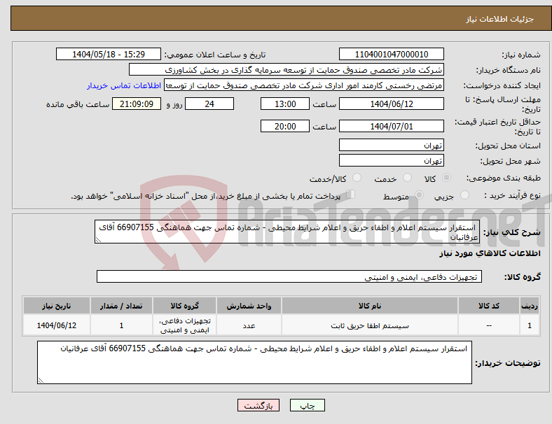
Task: Click the واحد شمارش column header
Action: coord(249,306)
